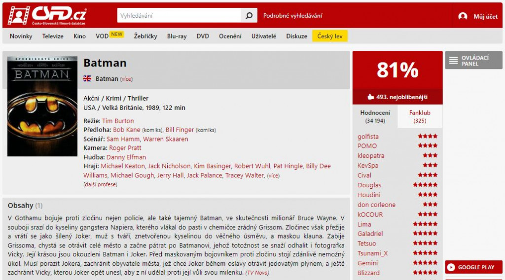The width and height of the screenshot is (505, 280).
Task: Click the 81% rating box
Action: (397, 70)
